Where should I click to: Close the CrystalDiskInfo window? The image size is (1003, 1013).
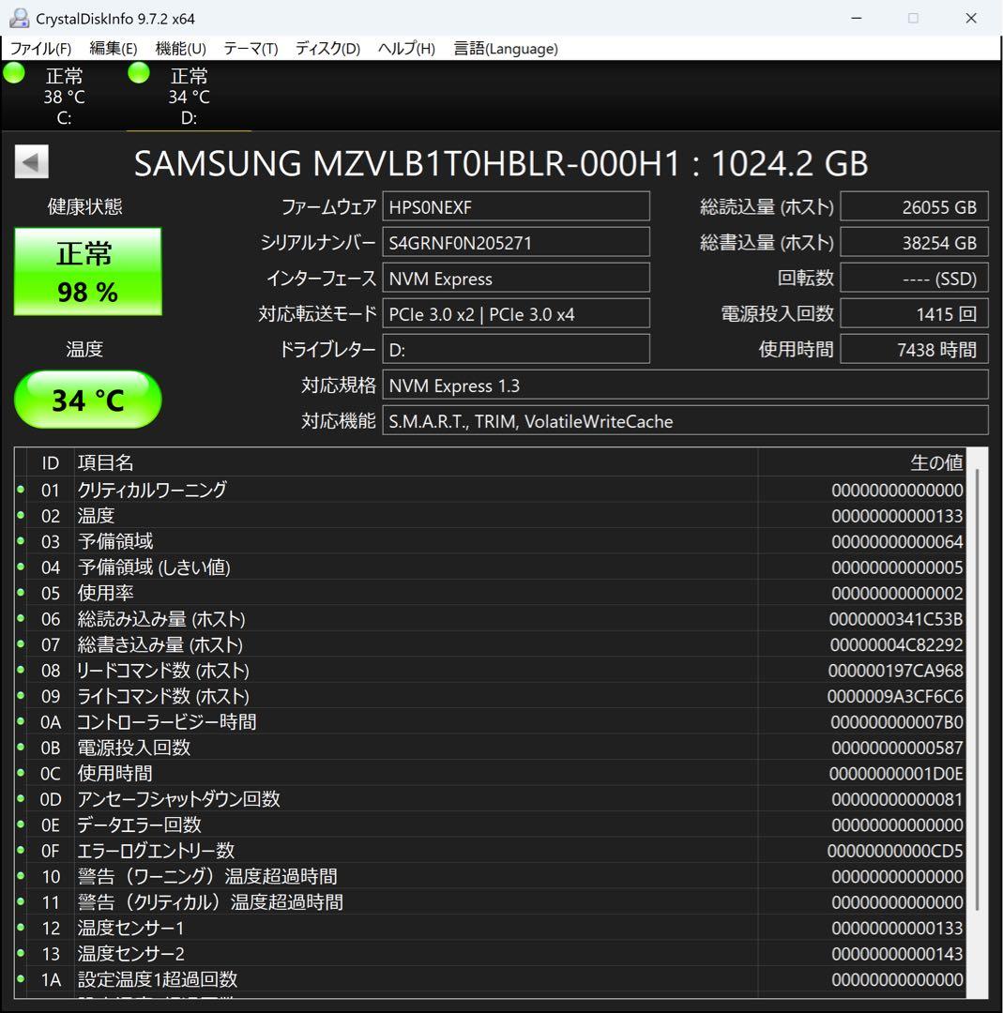[x=971, y=18]
